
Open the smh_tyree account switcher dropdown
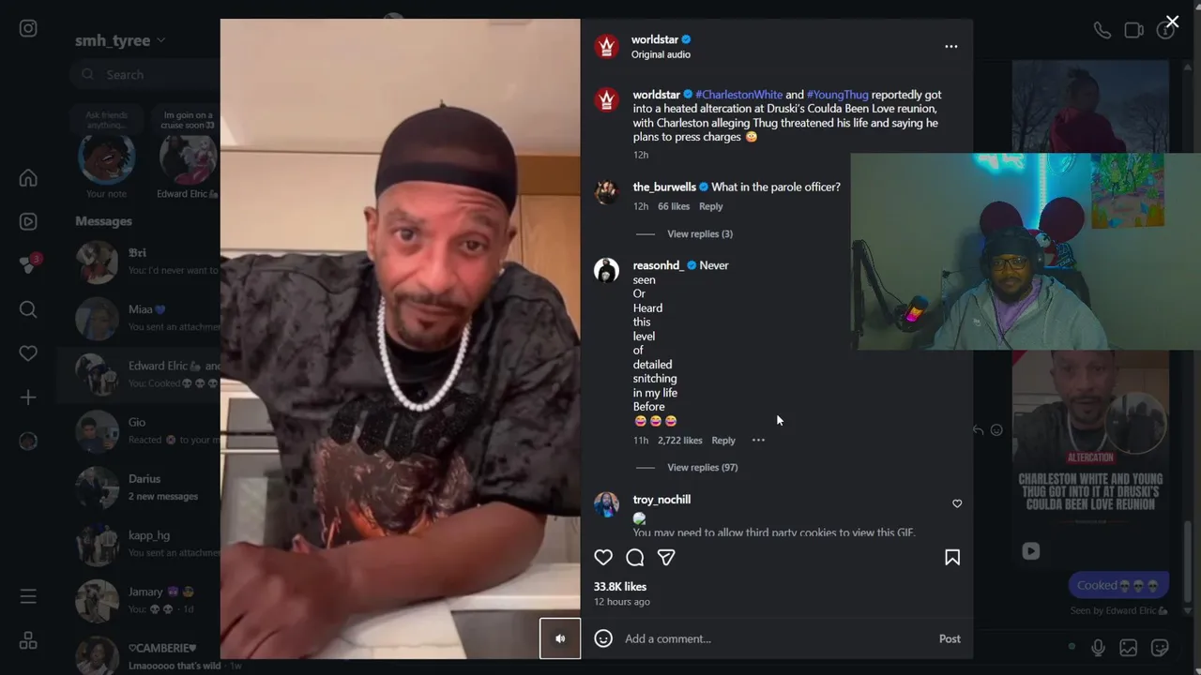tap(120, 40)
